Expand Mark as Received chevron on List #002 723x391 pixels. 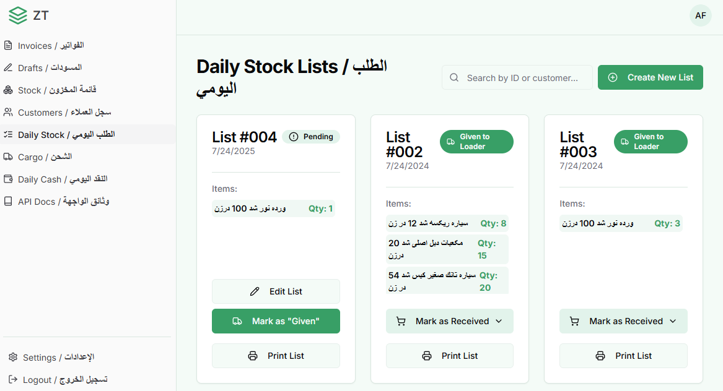pyautogui.click(x=499, y=321)
